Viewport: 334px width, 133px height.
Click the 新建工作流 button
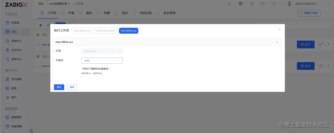(x=309, y=13)
